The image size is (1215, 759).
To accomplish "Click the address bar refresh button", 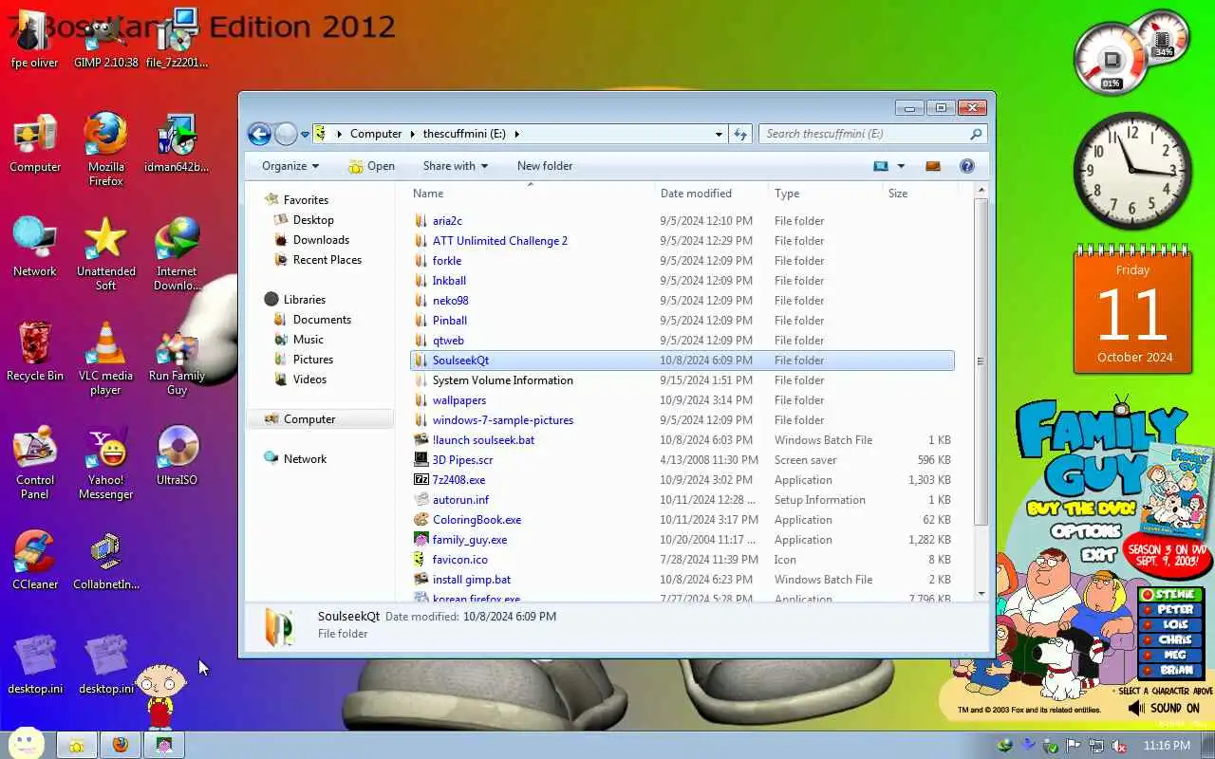I will (x=740, y=134).
